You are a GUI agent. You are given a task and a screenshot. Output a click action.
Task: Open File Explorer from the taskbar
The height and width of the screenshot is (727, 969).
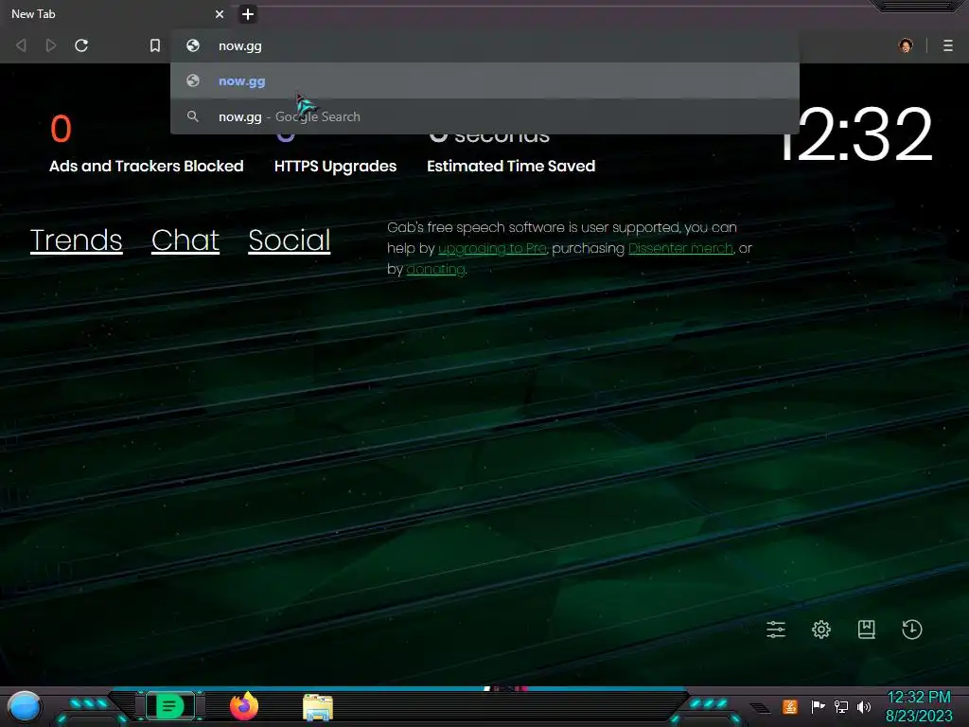[x=318, y=707]
